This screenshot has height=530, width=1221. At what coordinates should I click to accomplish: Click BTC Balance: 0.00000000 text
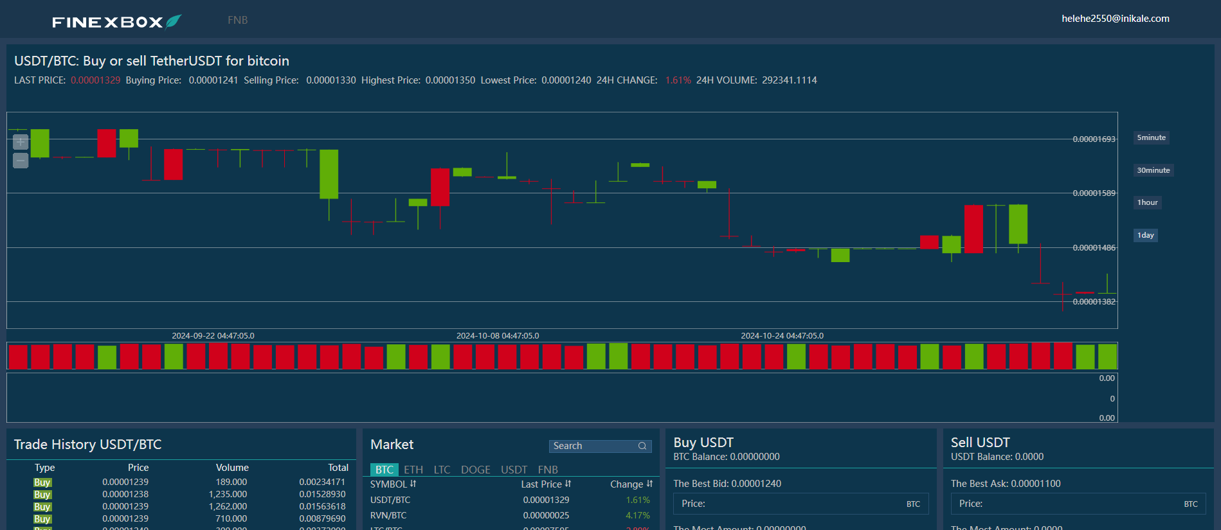click(727, 457)
